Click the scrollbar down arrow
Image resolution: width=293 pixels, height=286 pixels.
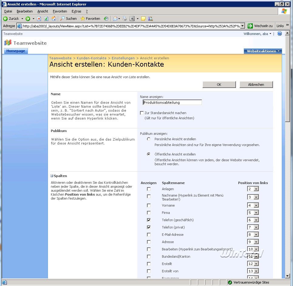pyautogui.click(x=288, y=276)
